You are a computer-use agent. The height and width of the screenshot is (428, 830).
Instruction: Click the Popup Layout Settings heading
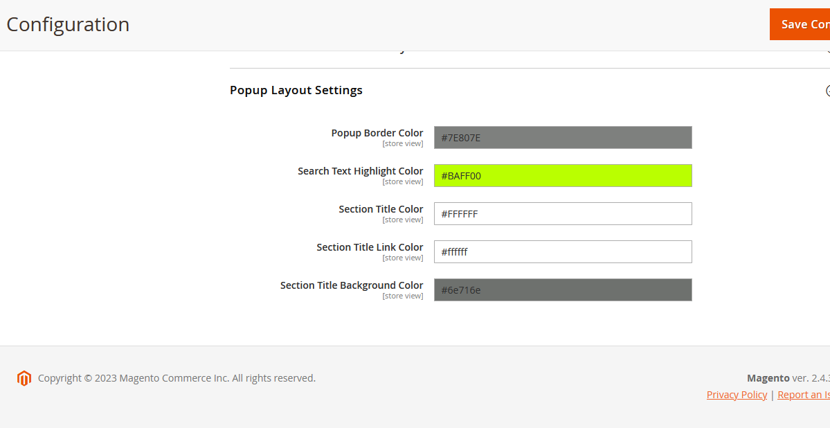click(x=296, y=90)
